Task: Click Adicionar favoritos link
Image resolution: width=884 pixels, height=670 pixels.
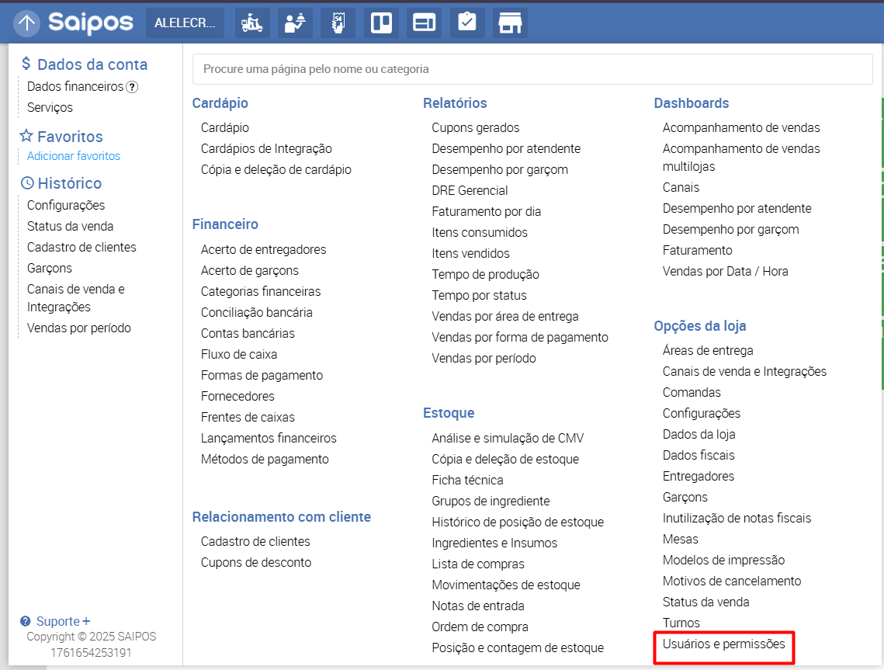Action: pos(74,156)
